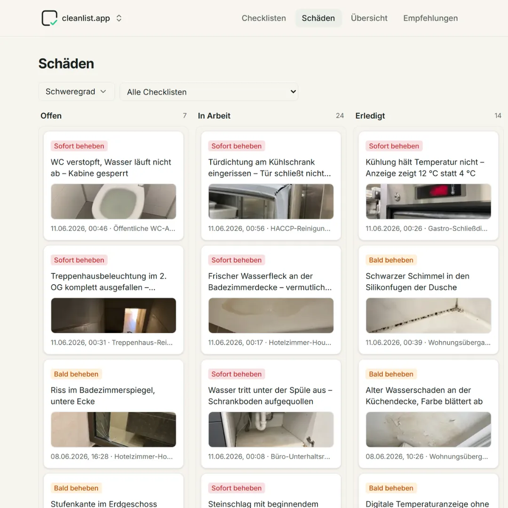View the red temperature display photo
The image size is (508, 508).
[x=429, y=201]
